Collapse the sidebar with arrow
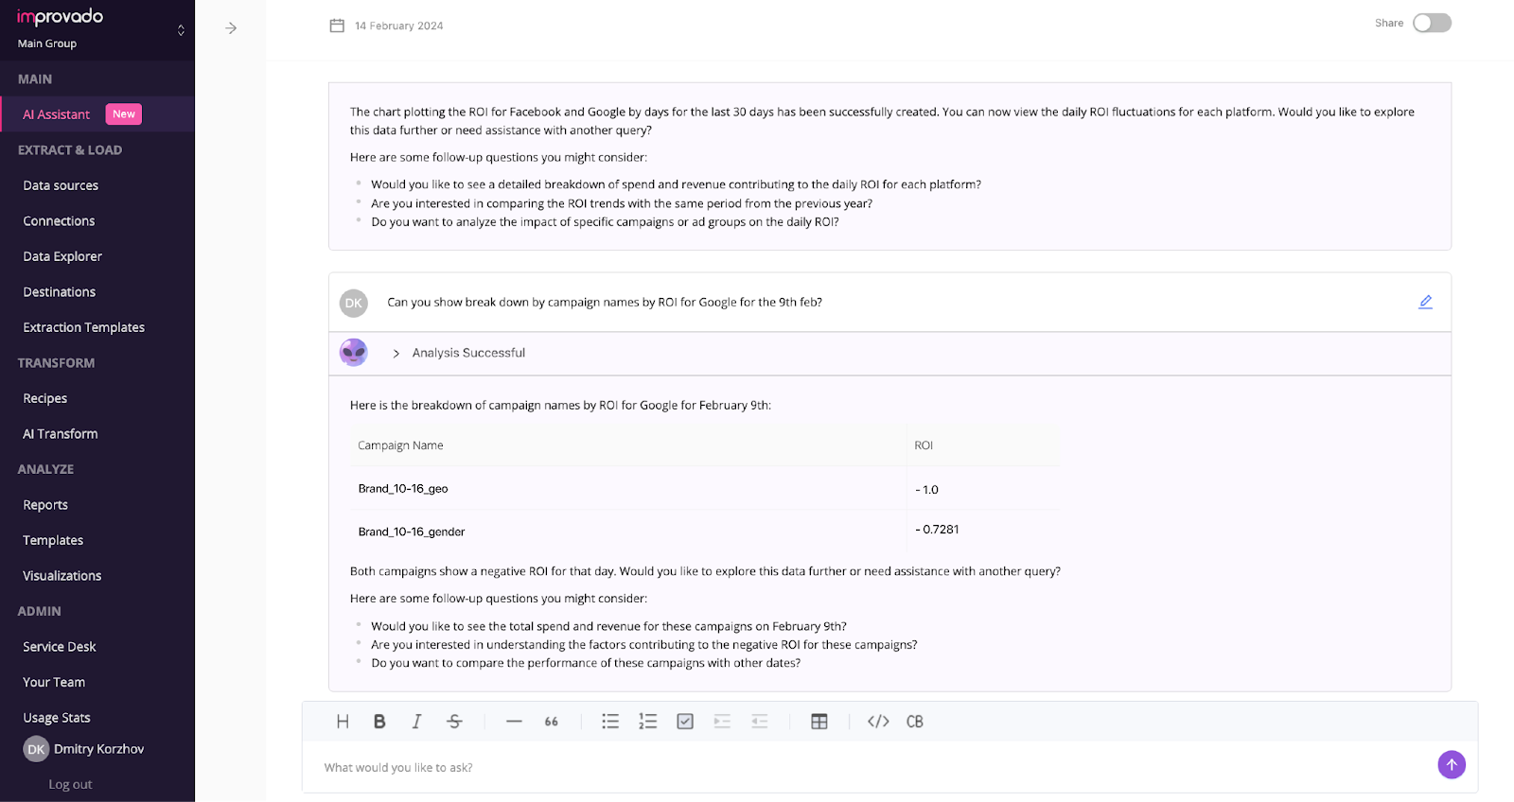 (231, 28)
